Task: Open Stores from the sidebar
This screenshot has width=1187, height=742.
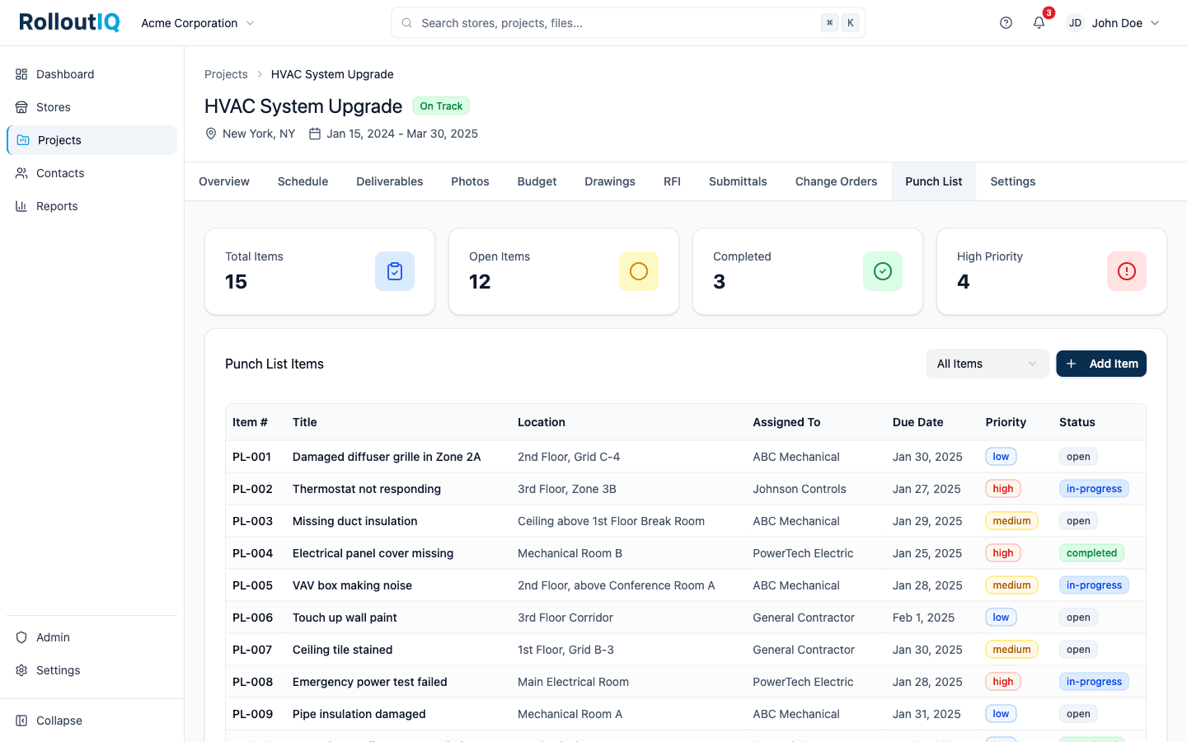Action: pyautogui.click(x=91, y=107)
